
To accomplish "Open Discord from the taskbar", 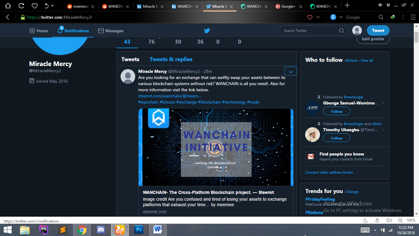I will (101, 230).
